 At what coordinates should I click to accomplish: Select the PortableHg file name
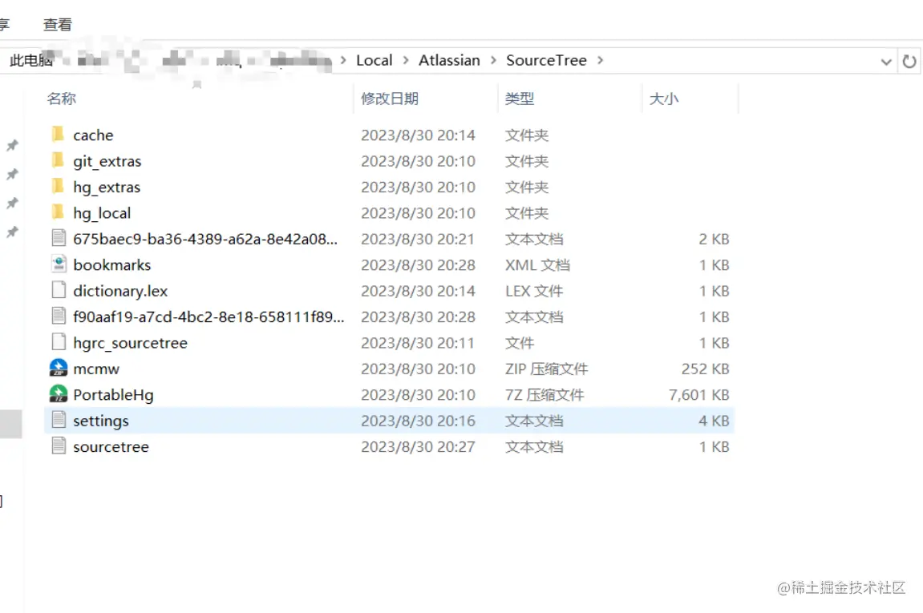[113, 395]
